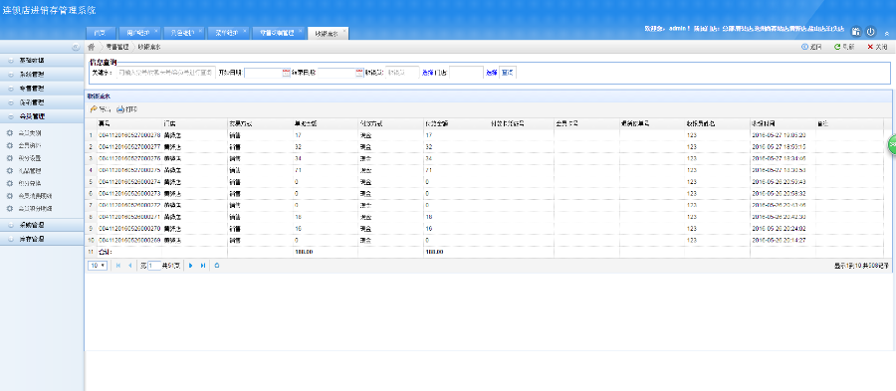Go to the first page of results
Viewport: 896px width, 391px height.
(118, 266)
